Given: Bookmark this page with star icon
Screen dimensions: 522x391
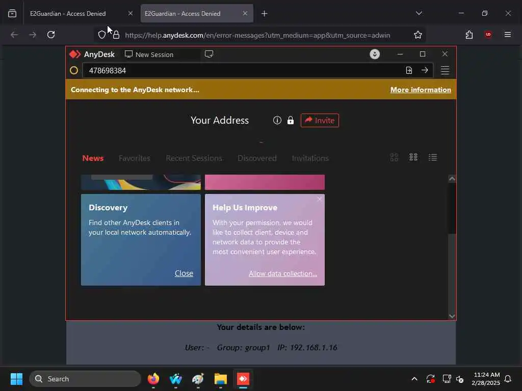Looking at the screenshot, I should [418, 35].
